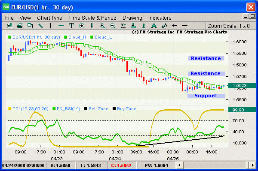Screen dimensions: 258x171
Task: Click the 1.6000 price axis value
Action: 240,42
